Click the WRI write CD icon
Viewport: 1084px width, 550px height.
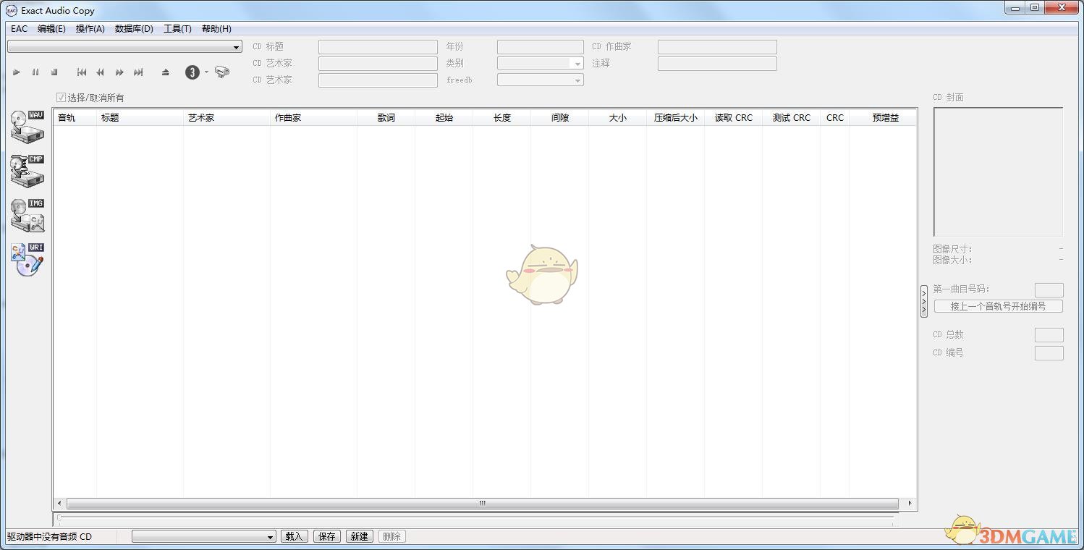pos(27,260)
